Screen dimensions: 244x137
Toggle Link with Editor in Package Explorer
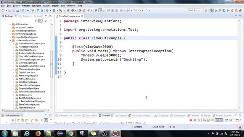point(40,21)
